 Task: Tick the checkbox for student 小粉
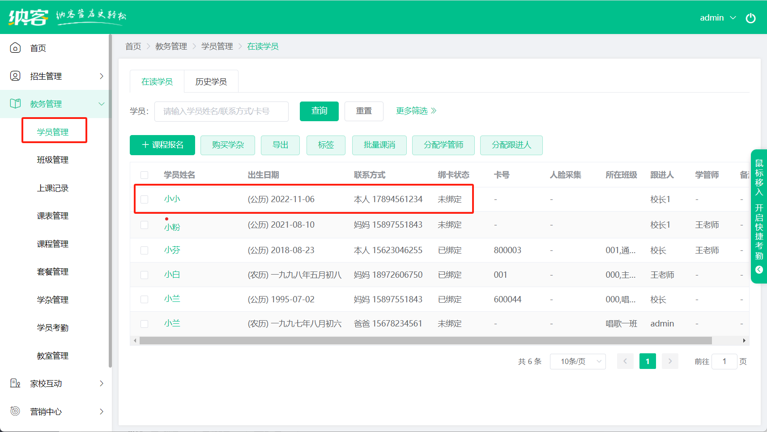click(x=144, y=225)
